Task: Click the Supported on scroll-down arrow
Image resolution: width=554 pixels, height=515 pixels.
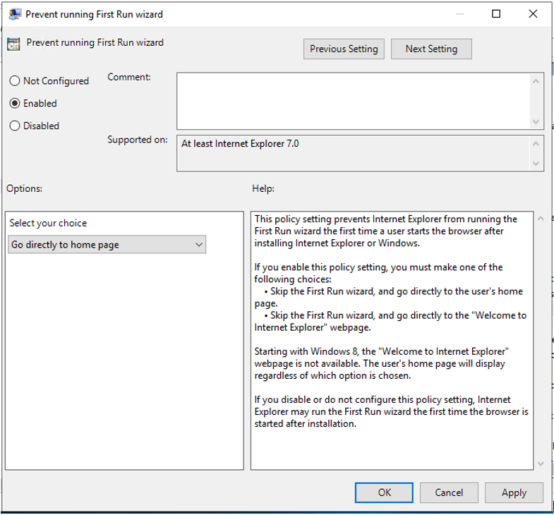Action: (x=538, y=164)
